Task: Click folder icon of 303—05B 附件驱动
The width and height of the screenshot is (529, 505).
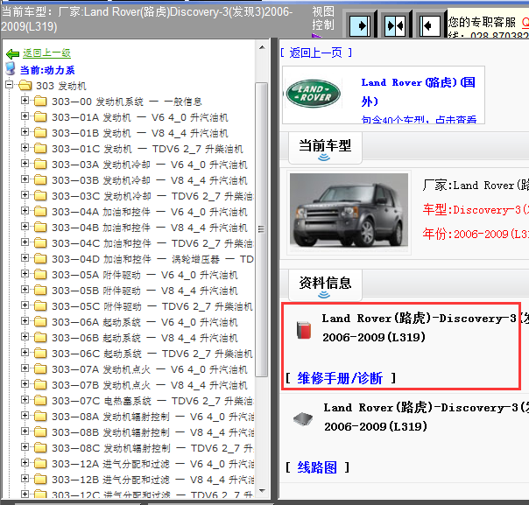Action: coord(40,290)
